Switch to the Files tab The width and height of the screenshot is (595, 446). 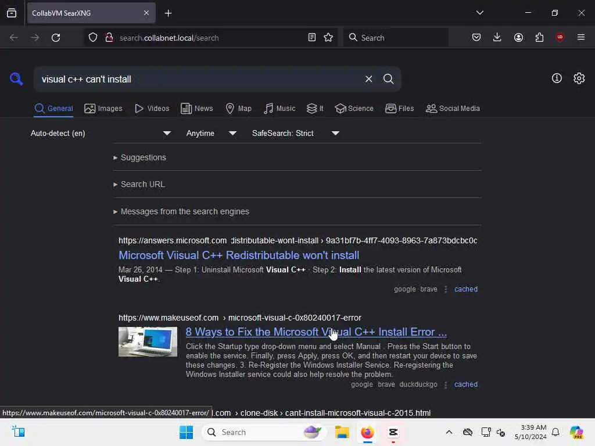399,109
